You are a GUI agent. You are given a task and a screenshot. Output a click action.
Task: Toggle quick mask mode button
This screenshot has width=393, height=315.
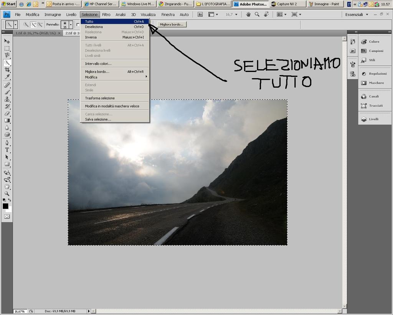coord(7,217)
